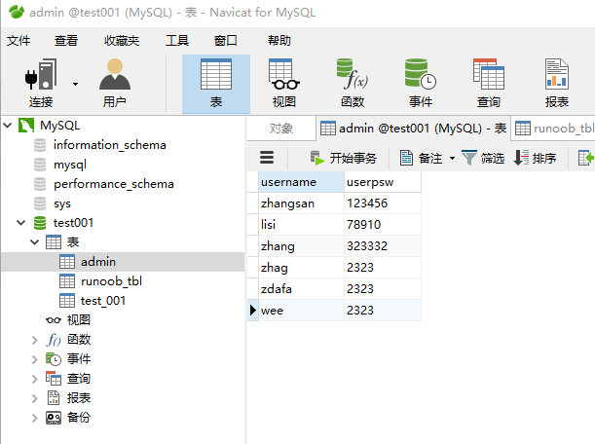Click the 事件 clock icon in tree
This screenshot has height=444, width=595.
tap(54, 359)
